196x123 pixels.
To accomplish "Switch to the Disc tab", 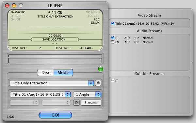I will coord(46,72).
